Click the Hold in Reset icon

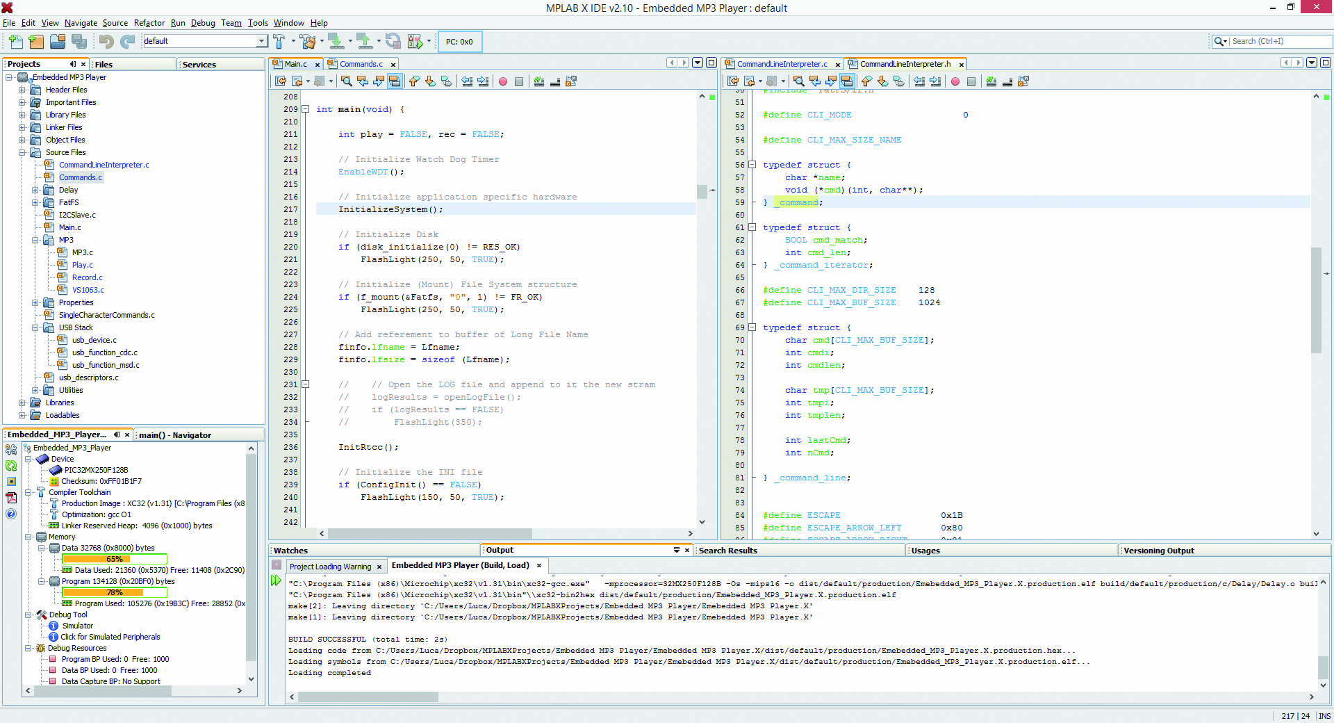click(393, 42)
